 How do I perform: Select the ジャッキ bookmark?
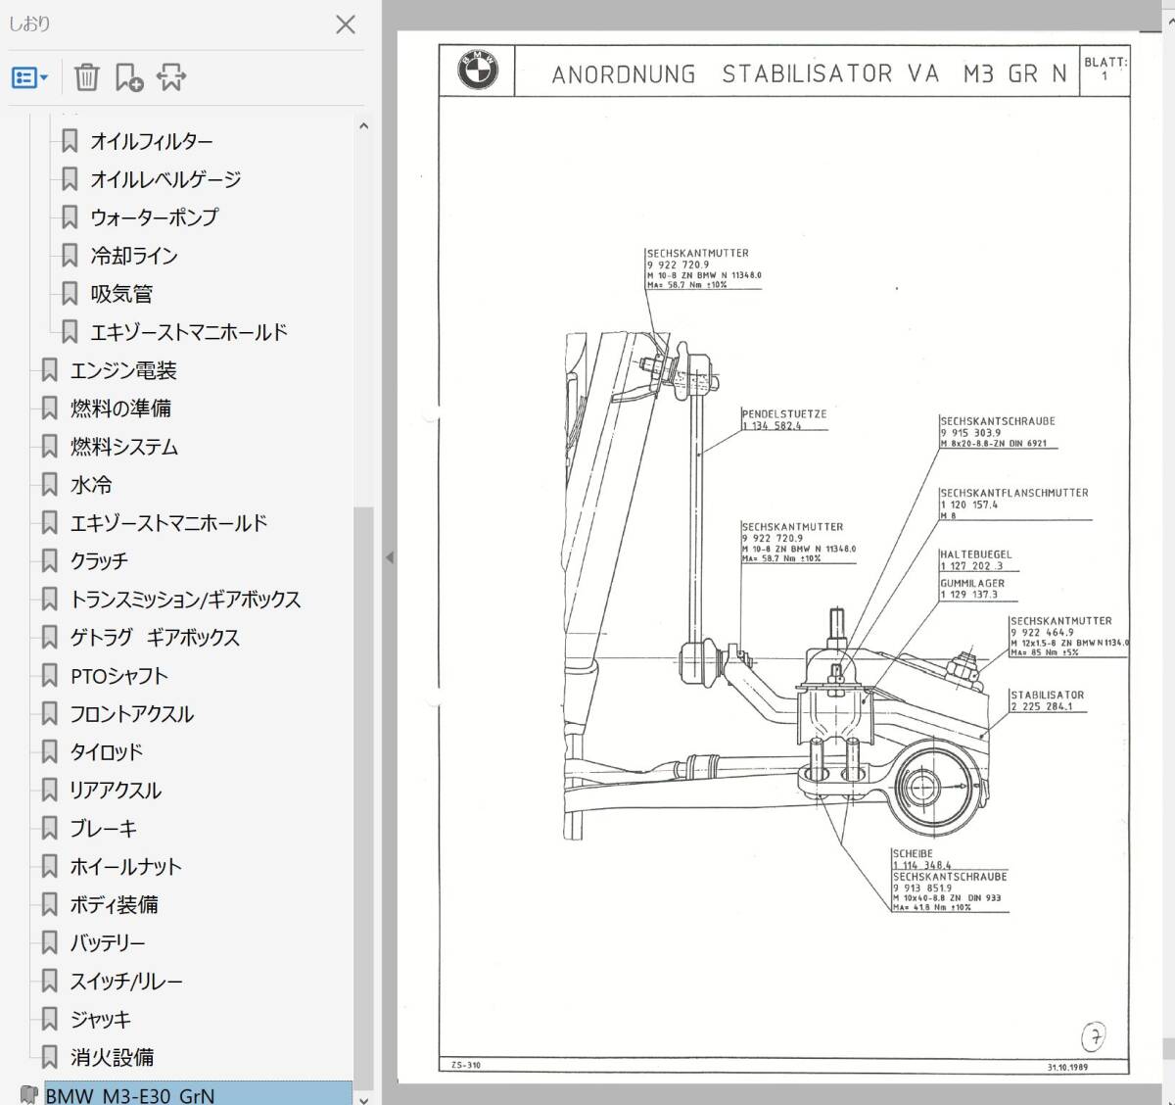tap(100, 1020)
